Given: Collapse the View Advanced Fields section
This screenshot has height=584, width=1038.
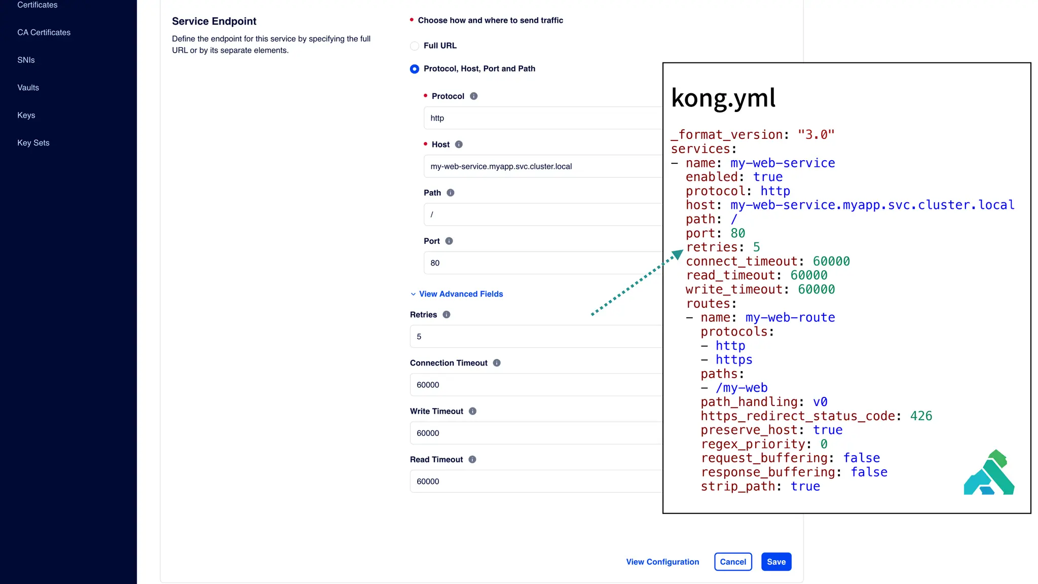Looking at the screenshot, I should (x=457, y=294).
